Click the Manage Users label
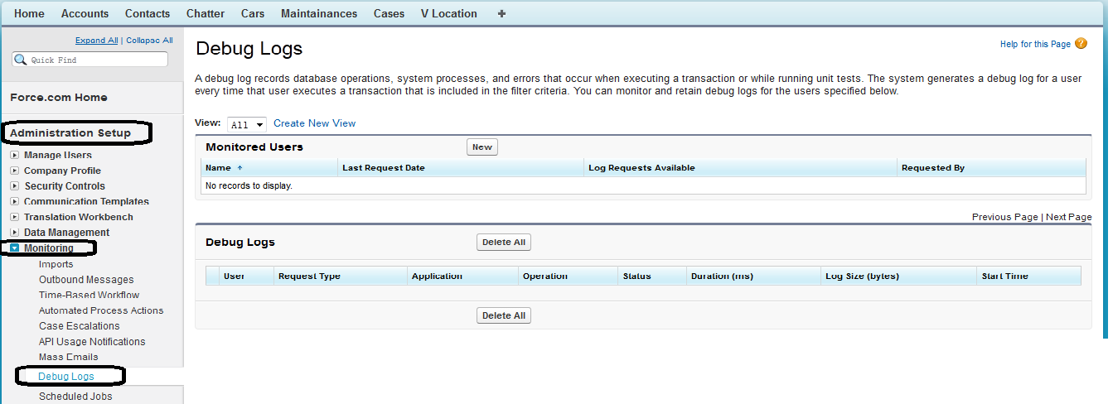This screenshot has height=404, width=1113. 58,155
